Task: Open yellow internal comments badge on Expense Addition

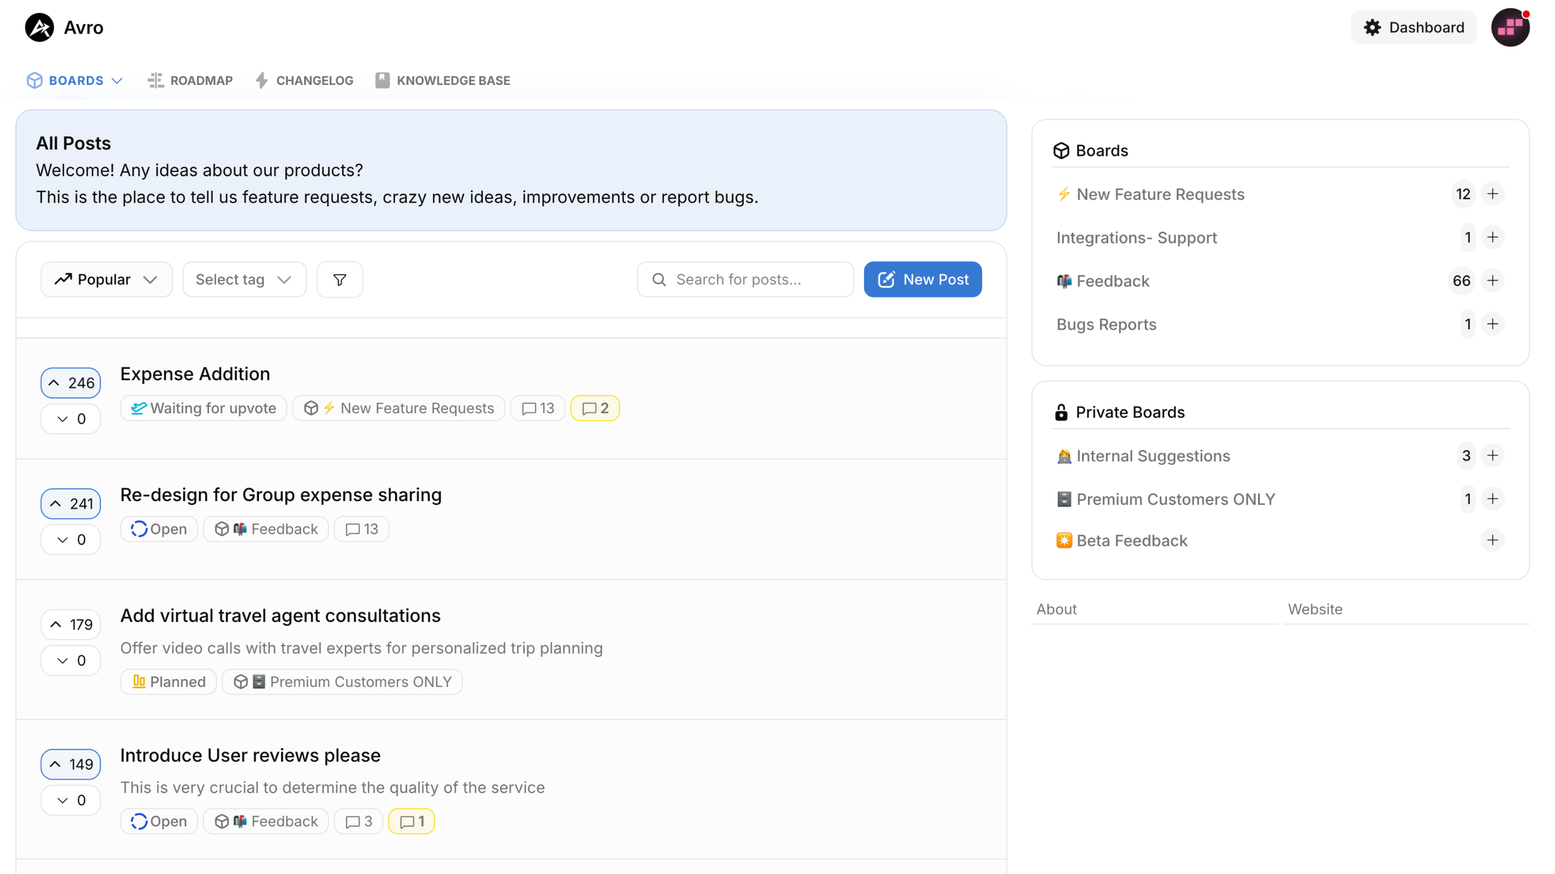Action: click(595, 408)
